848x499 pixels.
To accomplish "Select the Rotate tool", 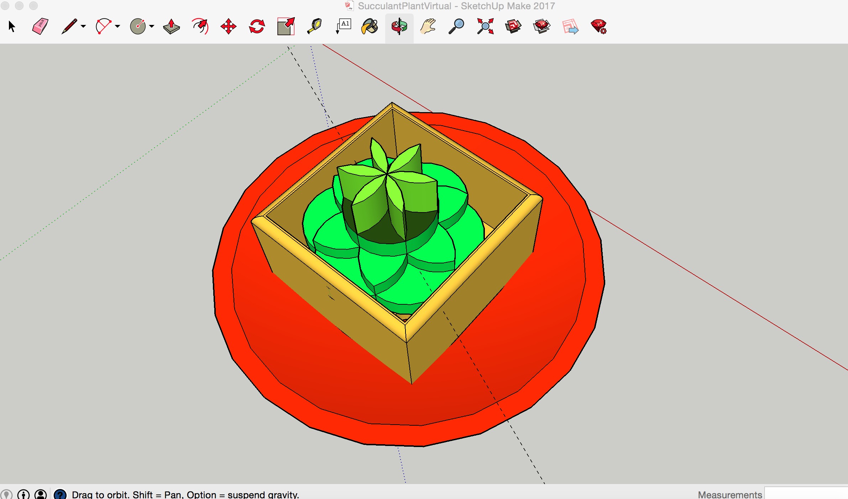I will (x=257, y=27).
